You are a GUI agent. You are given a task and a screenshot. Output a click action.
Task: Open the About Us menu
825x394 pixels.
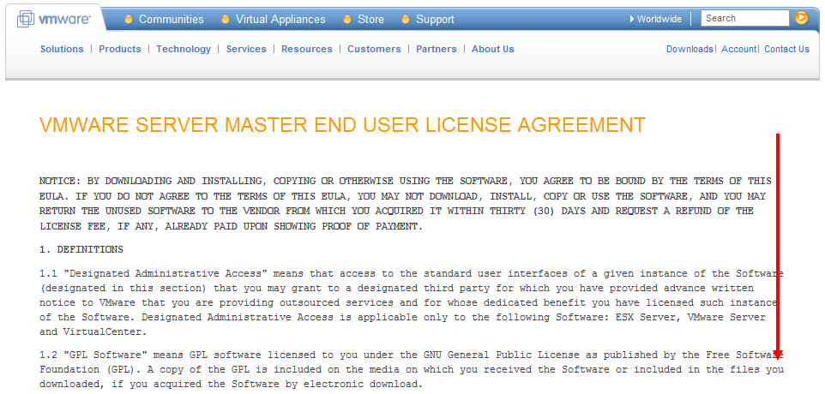tap(493, 49)
